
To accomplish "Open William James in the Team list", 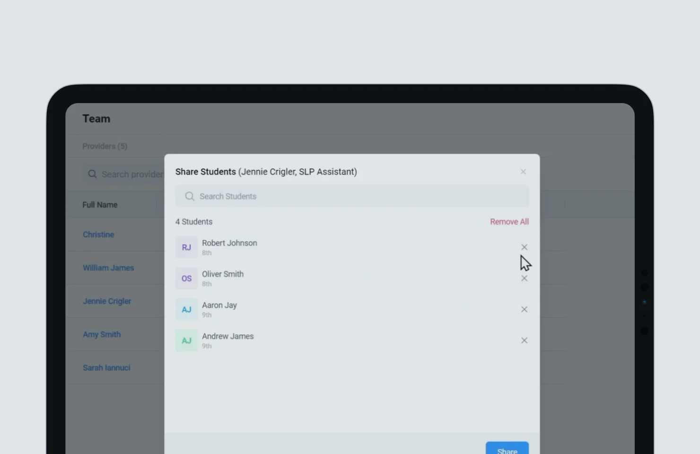I will [x=108, y=268].
